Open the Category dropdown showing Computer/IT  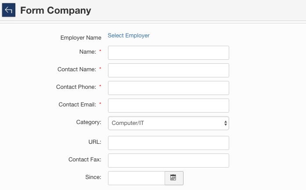pyautogui.click(x=169, y=123)
